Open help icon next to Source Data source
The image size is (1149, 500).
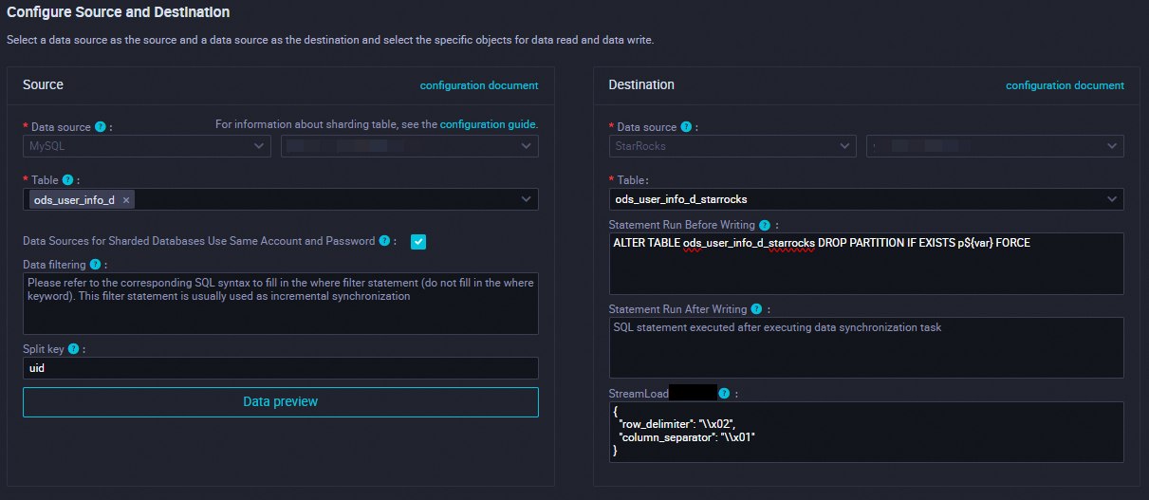point(101,126)
